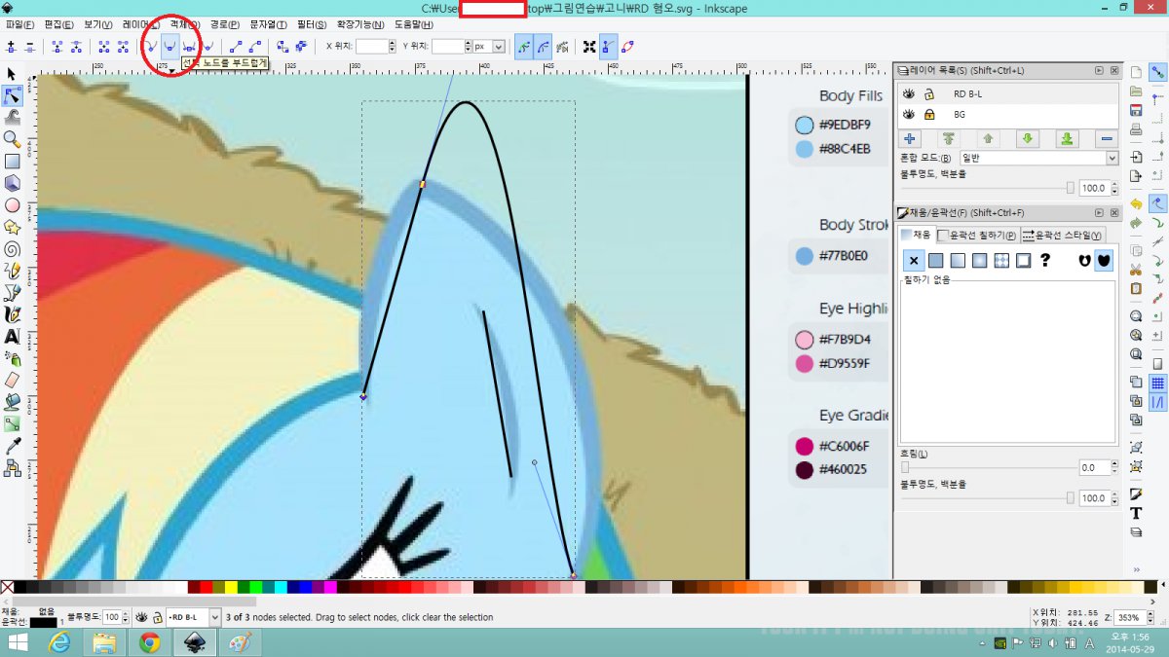Unlock the BG layer padlock
This screenshot has width=1169, height=657.
coord(929,114)
